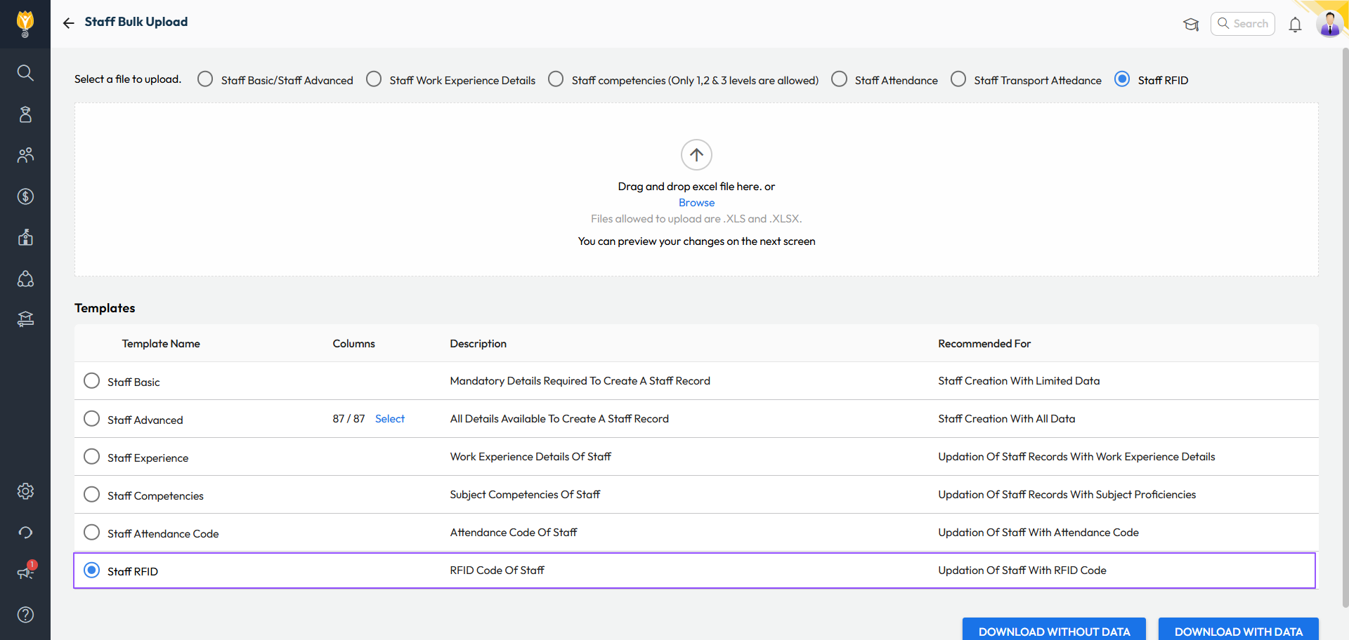Pick the Staff Competencies template

coord(91,495)
